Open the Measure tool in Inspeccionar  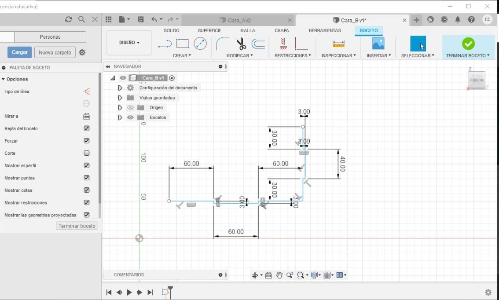tap(338, 44)
